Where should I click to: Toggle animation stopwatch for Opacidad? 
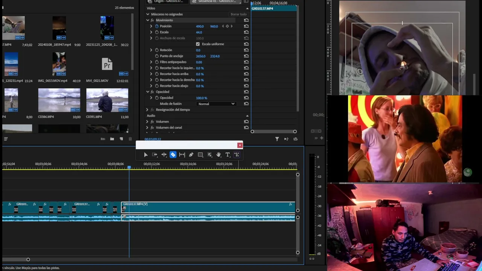(157, 98)
